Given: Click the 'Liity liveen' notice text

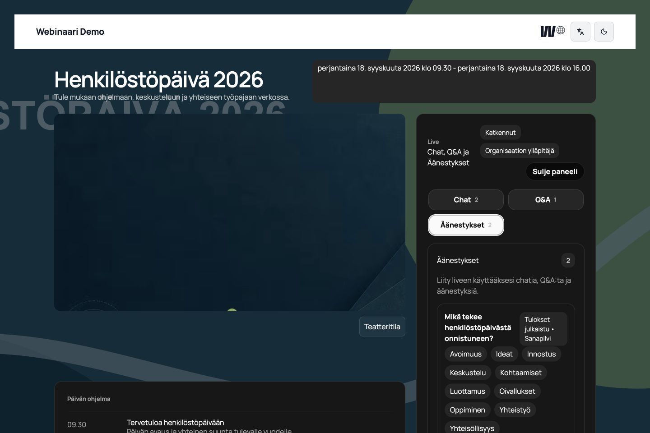Looking at the screenshot, I should (504, 286).
